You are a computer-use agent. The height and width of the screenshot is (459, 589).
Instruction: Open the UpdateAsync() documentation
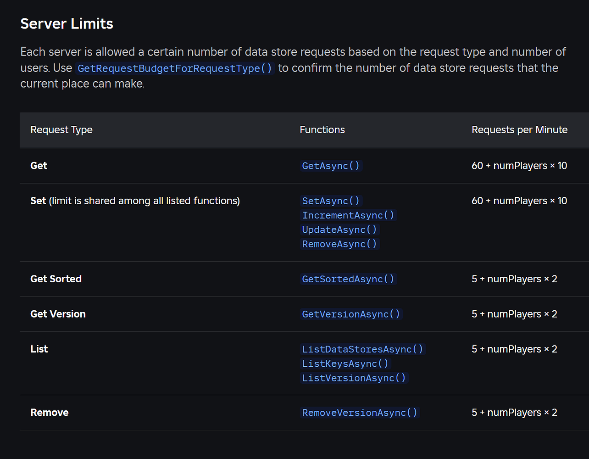339,229
